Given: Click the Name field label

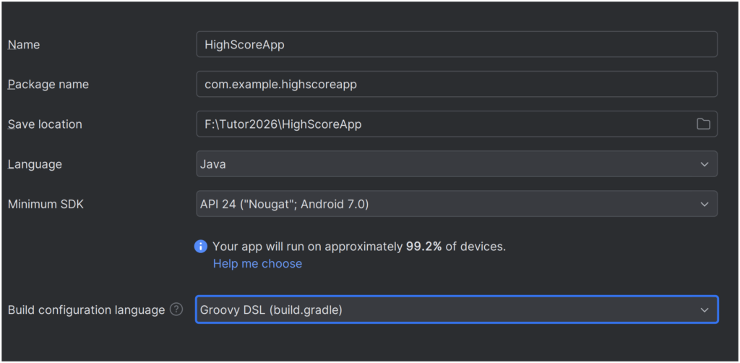Looking at the screenshot, I should (24, 45).
